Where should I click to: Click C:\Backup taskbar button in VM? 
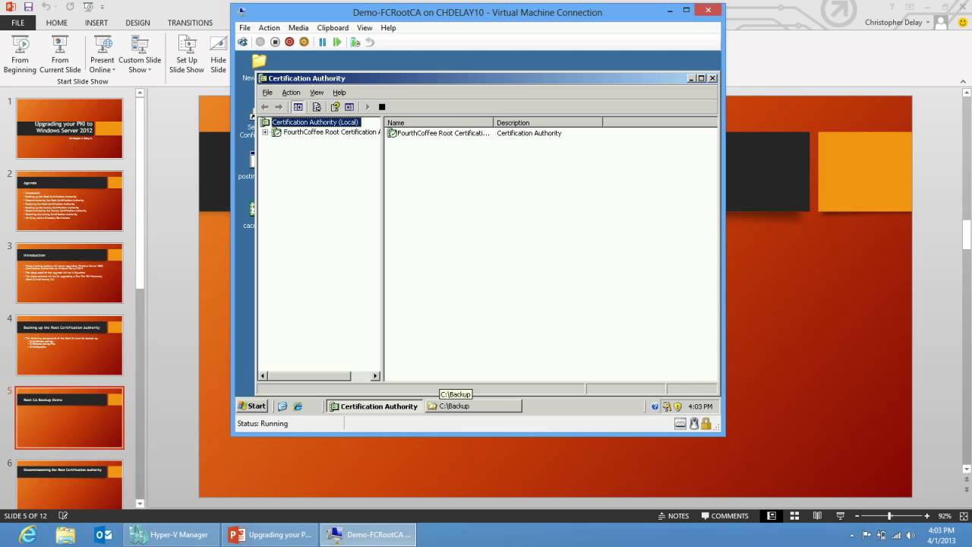click(x=473, y=406)
